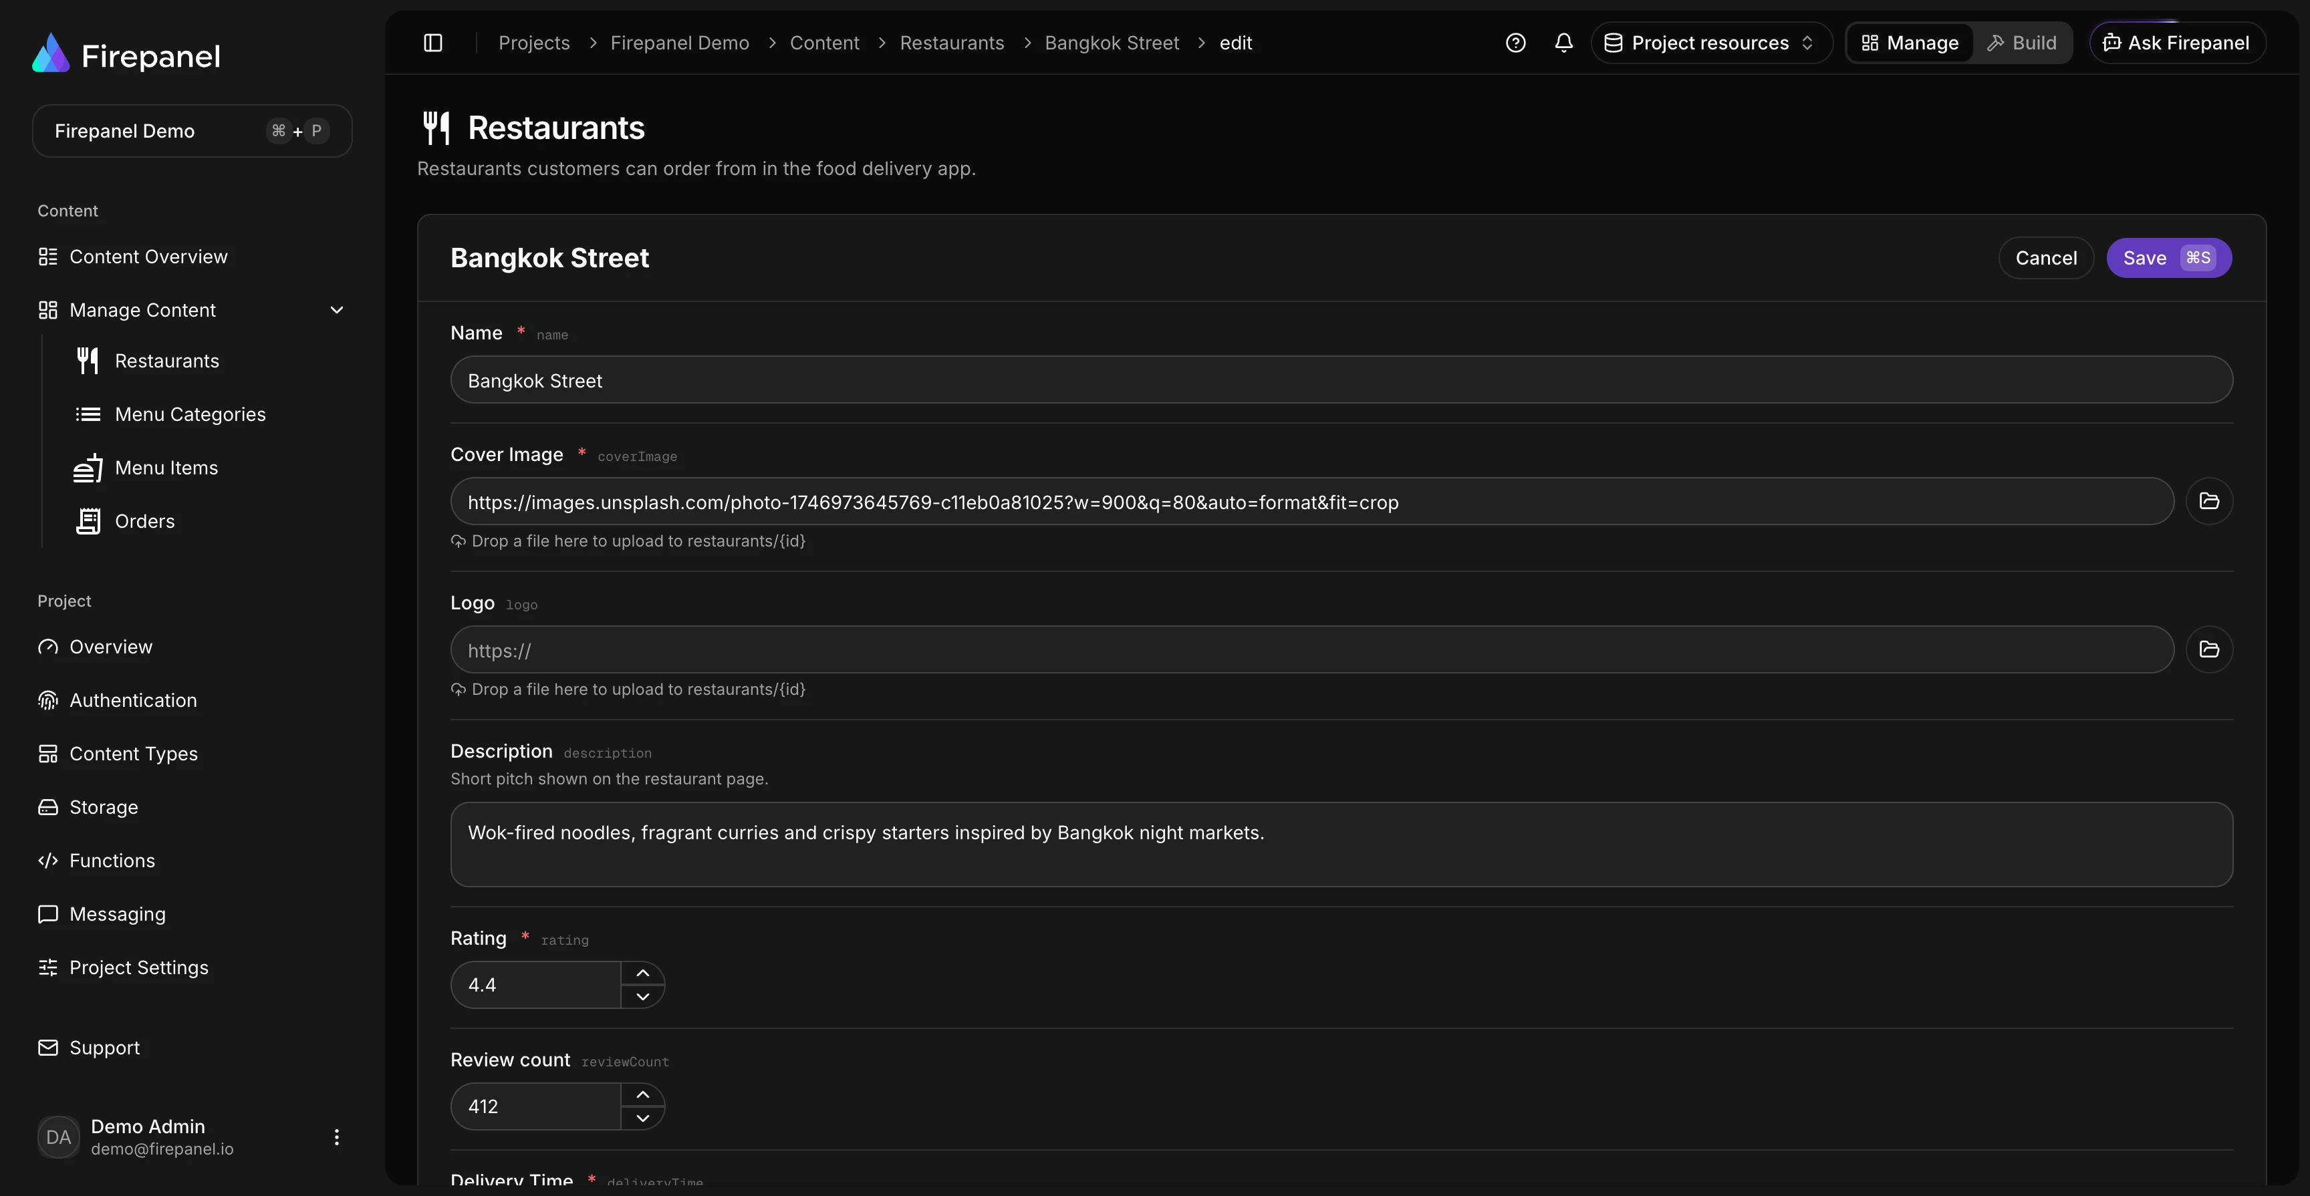Screen dimensions: 2310x1196
Task: Go to Content breadcrumb link
Action: (x=824, y=43)
